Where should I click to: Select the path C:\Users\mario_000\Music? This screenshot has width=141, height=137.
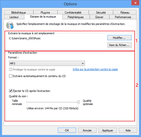tap(25, 38)
